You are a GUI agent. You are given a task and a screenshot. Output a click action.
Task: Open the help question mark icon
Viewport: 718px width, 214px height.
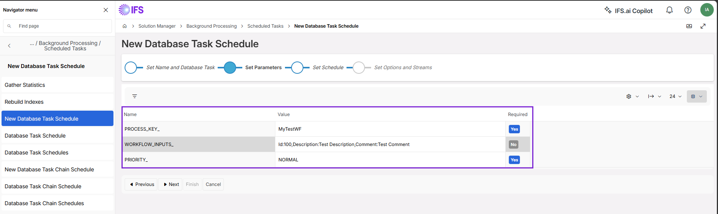tap(688, 10)
